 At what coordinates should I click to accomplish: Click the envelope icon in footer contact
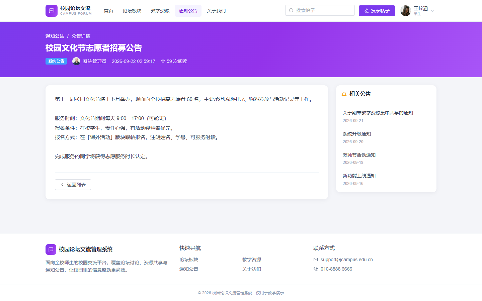point(316,260)
